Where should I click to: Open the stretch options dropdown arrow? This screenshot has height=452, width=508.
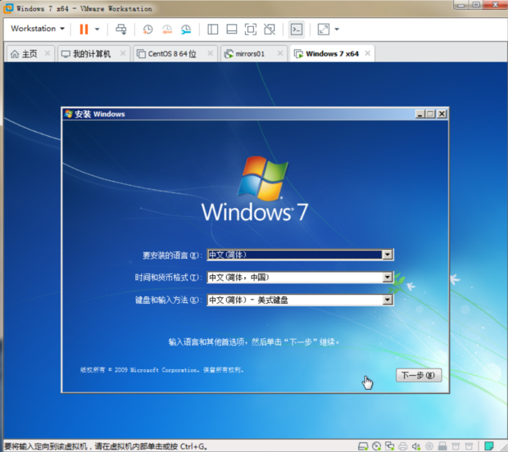(337, 29)
